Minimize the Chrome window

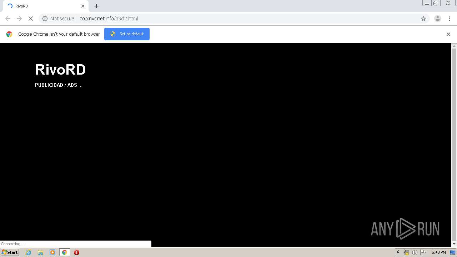427,3
